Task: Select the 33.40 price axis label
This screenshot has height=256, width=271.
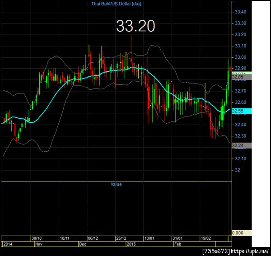Action: tap(240, 12)
